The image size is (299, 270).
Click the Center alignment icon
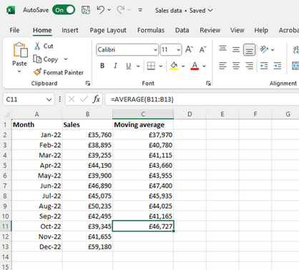(236, 66)
